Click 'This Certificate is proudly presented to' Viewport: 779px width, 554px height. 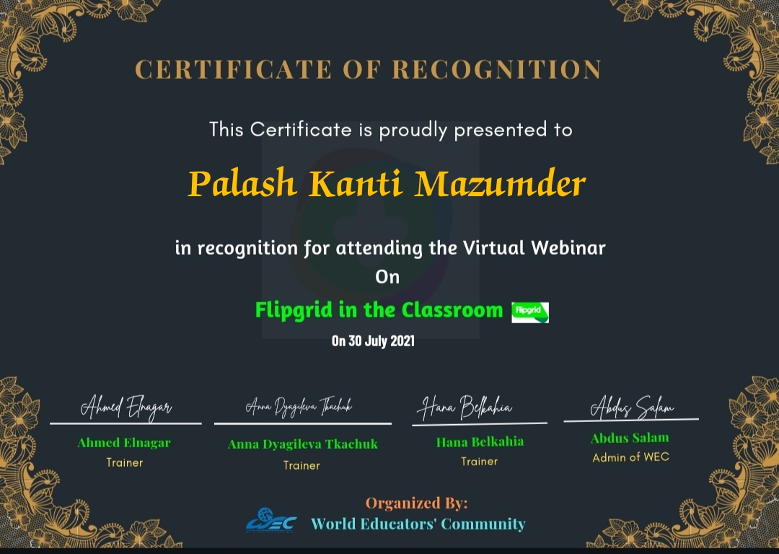coord(390,130)
